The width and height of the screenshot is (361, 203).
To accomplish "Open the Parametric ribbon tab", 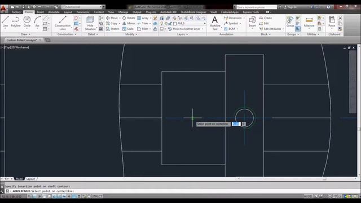I will pyautogui.click(x=83, y=12).
